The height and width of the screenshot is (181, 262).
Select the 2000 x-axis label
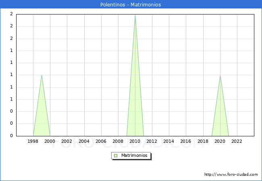pyautogui.click(x=50, y=141)
